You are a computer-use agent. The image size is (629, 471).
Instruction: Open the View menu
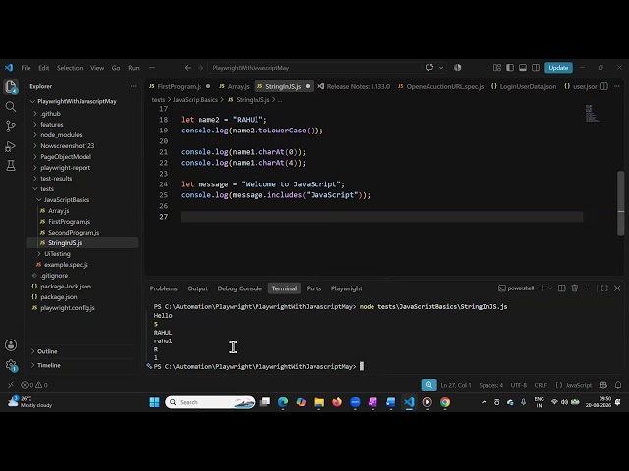(x=97, y=68)
